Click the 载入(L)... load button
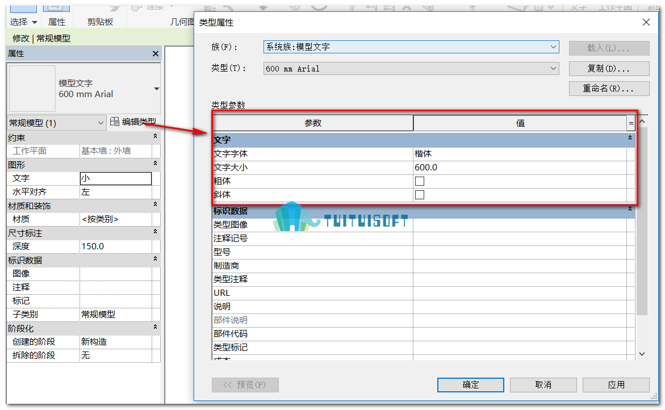 click(x=609, y=48)
